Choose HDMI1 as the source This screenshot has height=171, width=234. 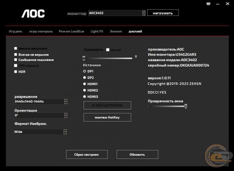point(85,84)
